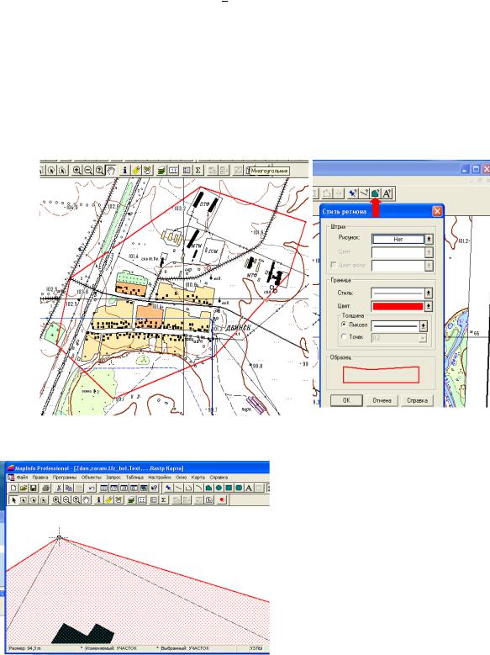Viewport: 490px width, 655px height.
Task: Select the arrow Select tool in the MapInfo Professional window
Action: click(x=13, y=500)
